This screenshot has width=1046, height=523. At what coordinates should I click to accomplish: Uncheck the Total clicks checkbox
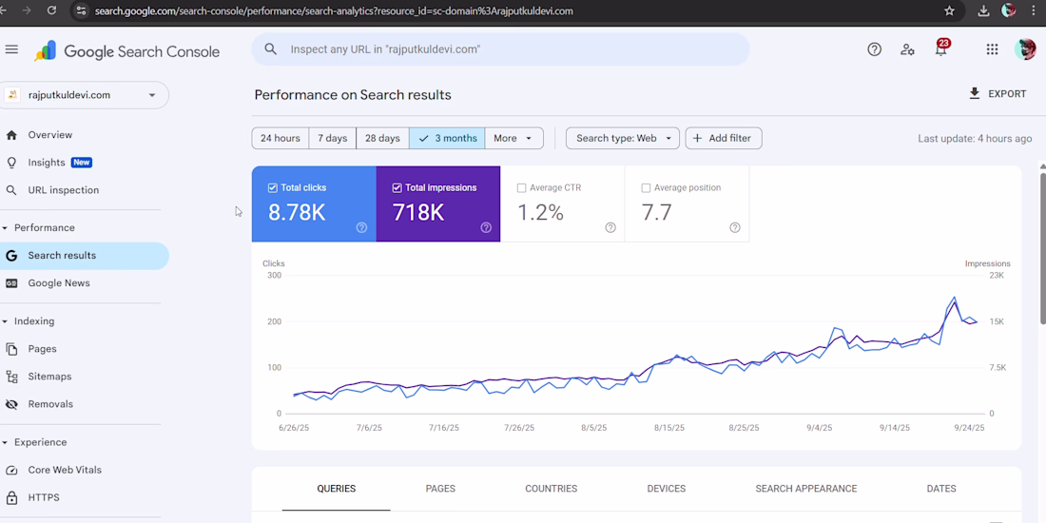click(272, 188)
